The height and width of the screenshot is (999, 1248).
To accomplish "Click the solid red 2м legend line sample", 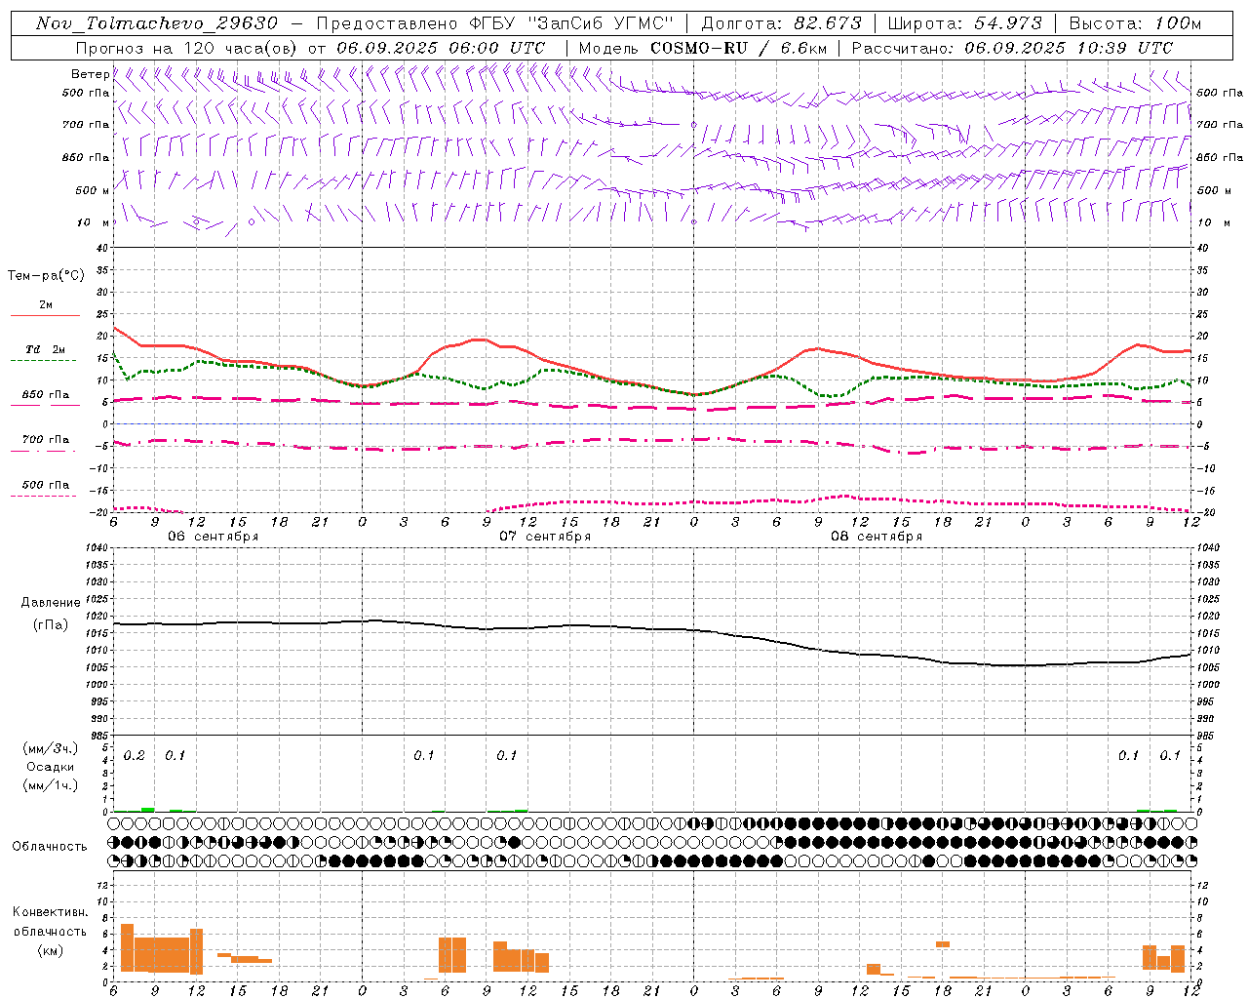I will pyautogui.click(x=45, y=315).
